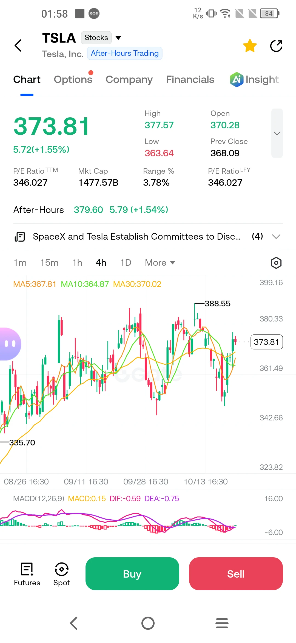Tap the green Buy button
This screenshot has height=643, width=296.
point(132,574)
